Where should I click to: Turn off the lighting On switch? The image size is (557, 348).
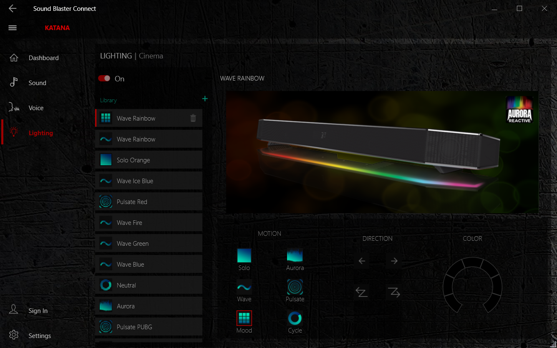tap(104, 78)
